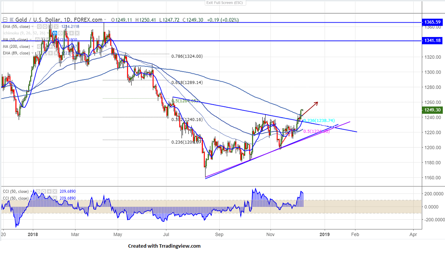This screenshot has width=445, height=254.
Task: Remove the first CCI (50, close) indicator
Action: click(55, 191)
